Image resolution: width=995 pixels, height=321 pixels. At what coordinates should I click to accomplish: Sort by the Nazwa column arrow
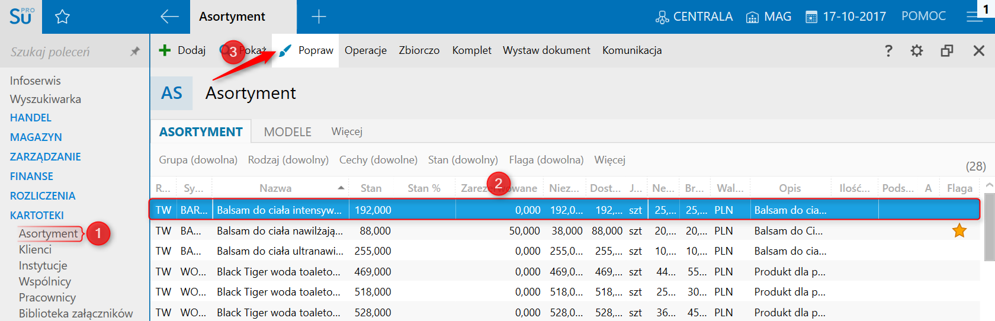pyautogui.click(x=341, y=188)
